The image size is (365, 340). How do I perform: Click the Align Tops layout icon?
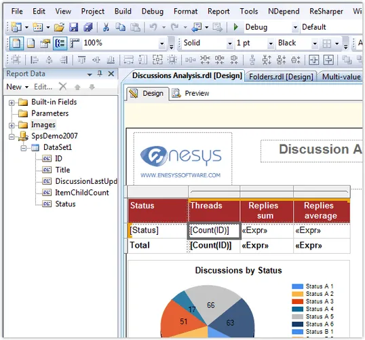81,60
